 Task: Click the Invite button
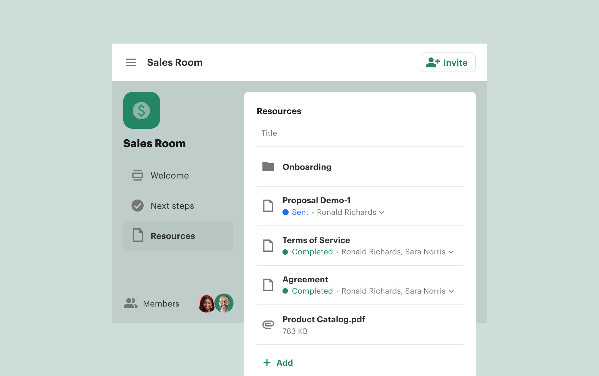tap(448, 62)
